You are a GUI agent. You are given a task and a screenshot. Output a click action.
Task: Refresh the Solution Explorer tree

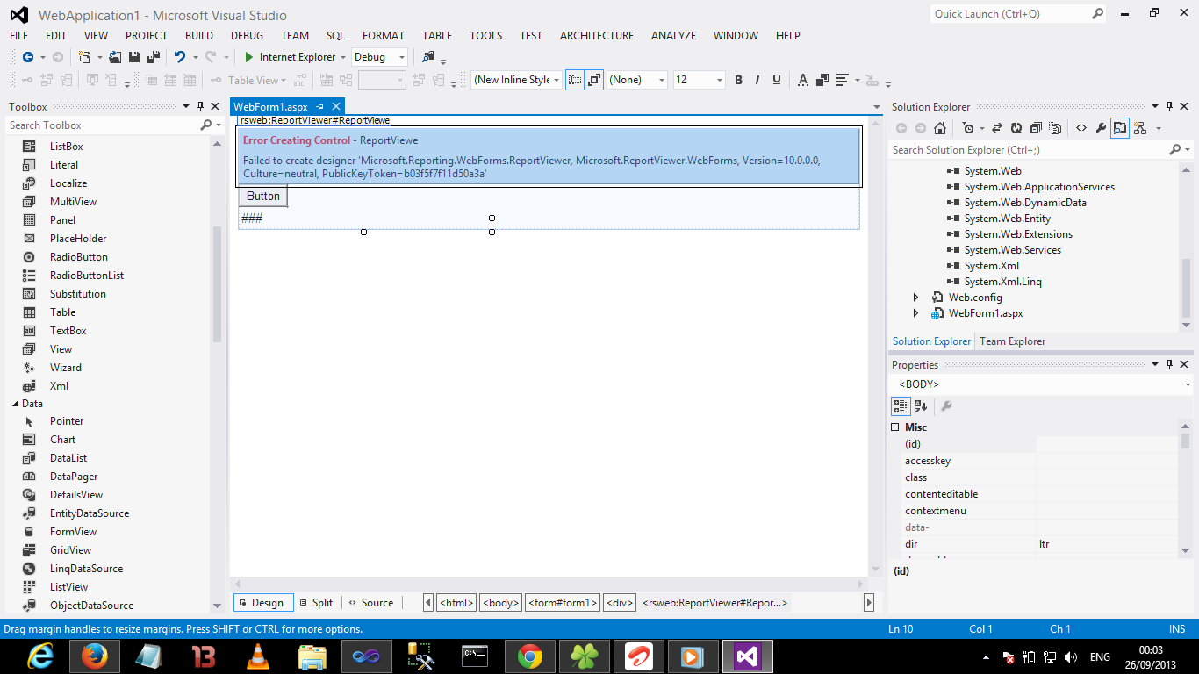(1016, 128)
